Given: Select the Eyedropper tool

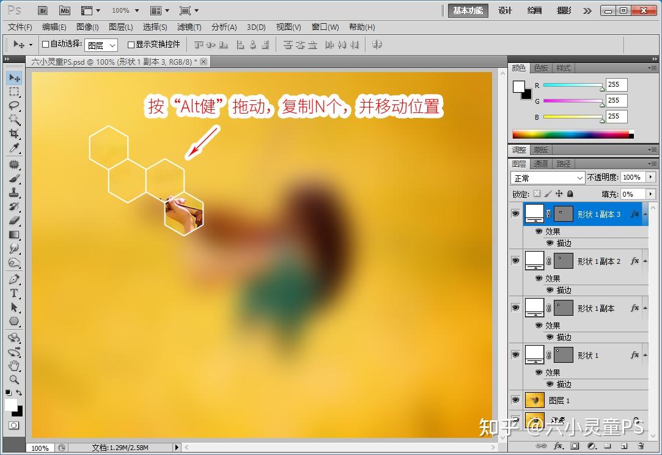Looking at the screenshot, I should 14,148.
